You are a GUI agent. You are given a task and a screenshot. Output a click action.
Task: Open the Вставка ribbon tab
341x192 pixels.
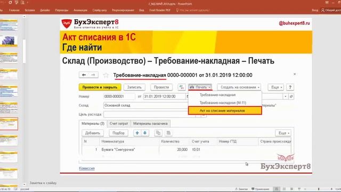(30, 10)
